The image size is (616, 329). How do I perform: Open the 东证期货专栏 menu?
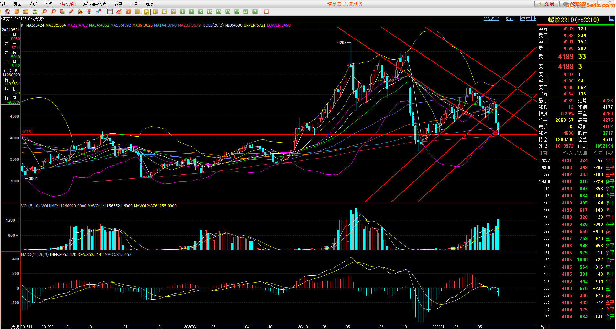tap(95, 4)
